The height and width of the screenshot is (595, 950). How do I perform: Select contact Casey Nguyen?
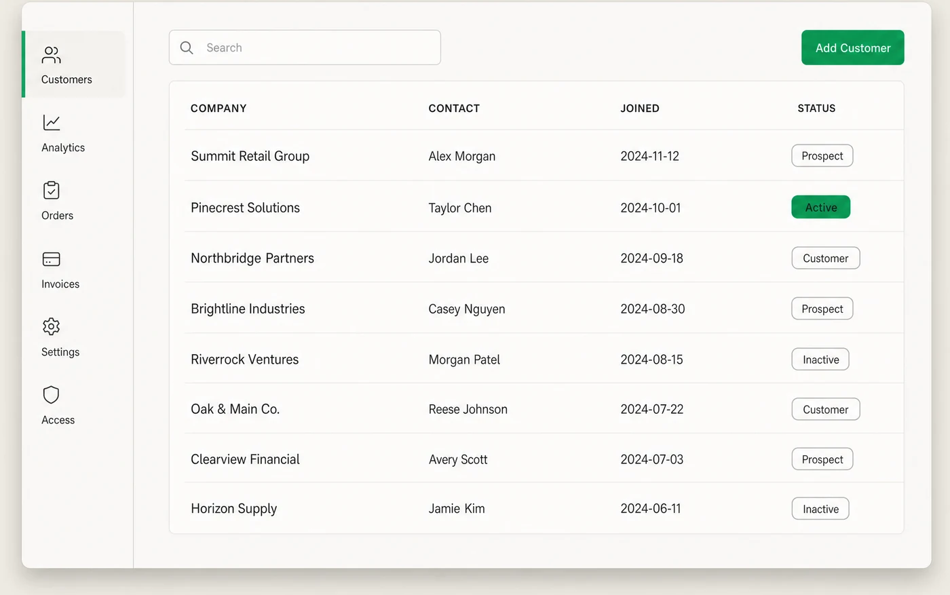coord(467,309)
